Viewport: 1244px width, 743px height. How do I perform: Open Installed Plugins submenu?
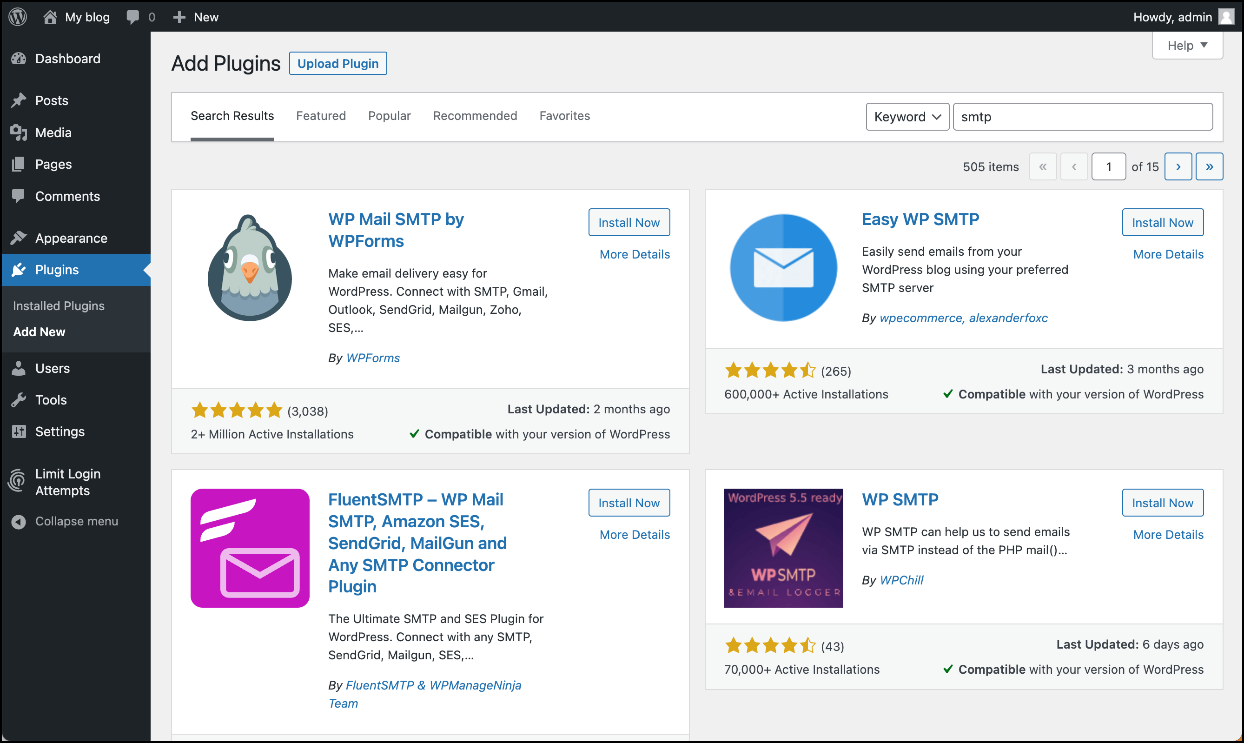(59, 305)
